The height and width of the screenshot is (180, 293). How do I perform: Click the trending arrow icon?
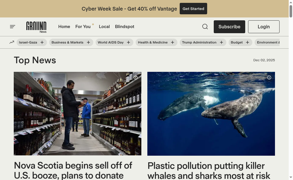pos(11,42)
